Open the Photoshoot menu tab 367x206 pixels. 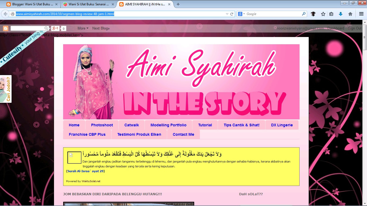coord(102,125)
